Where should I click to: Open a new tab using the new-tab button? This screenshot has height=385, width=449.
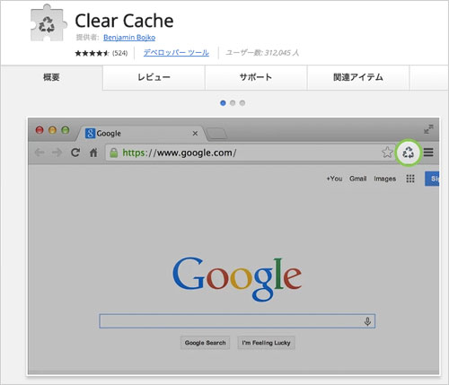click(x=216, y=134)
